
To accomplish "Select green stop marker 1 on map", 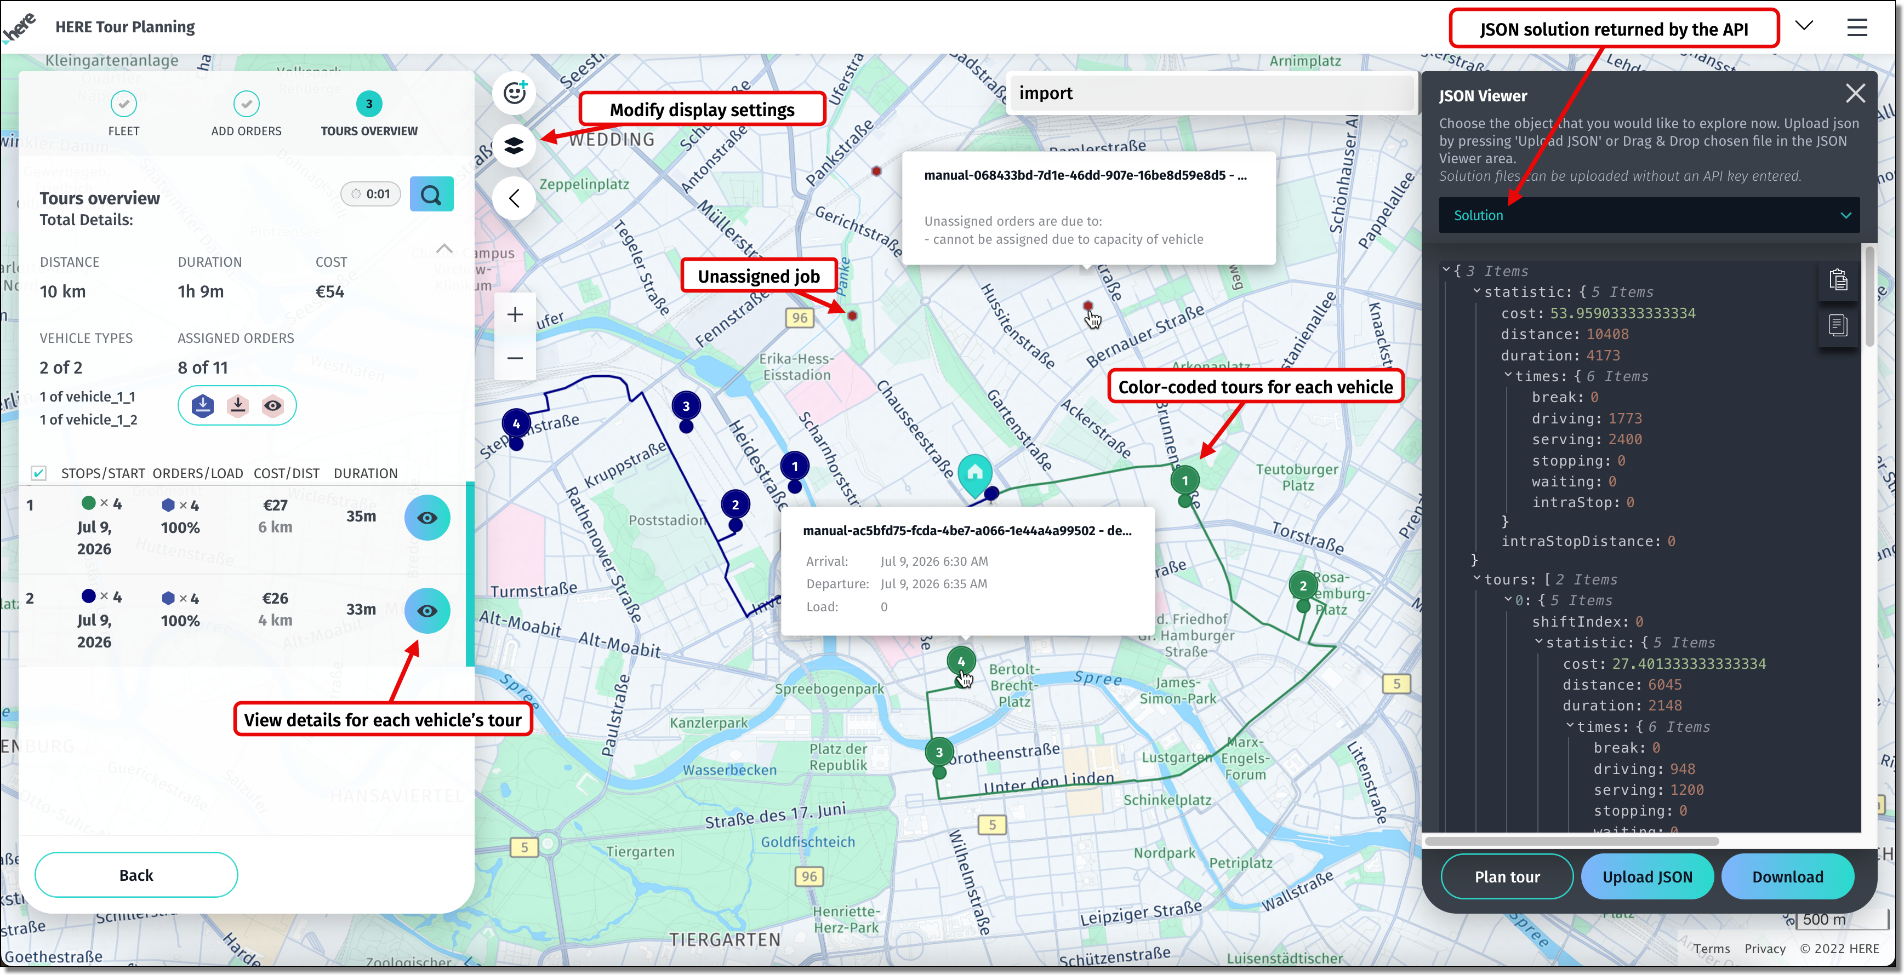I will [1185, 481].
